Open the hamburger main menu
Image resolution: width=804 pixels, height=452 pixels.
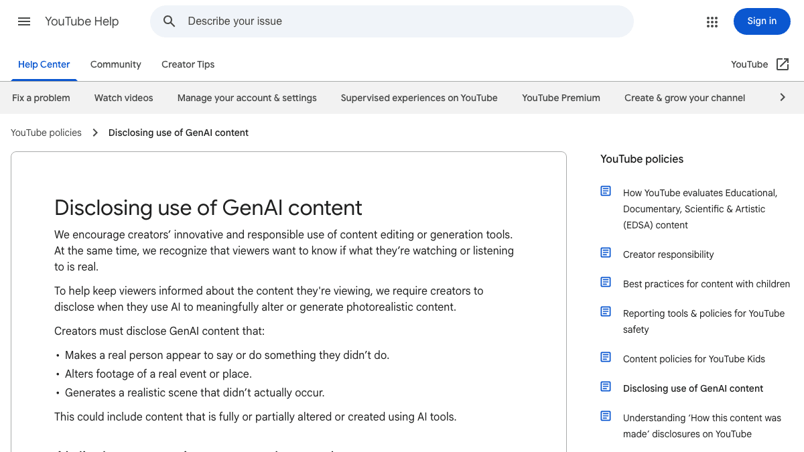(24, 21)
